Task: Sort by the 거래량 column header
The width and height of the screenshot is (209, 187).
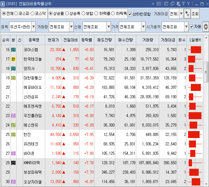Action: 148,40
